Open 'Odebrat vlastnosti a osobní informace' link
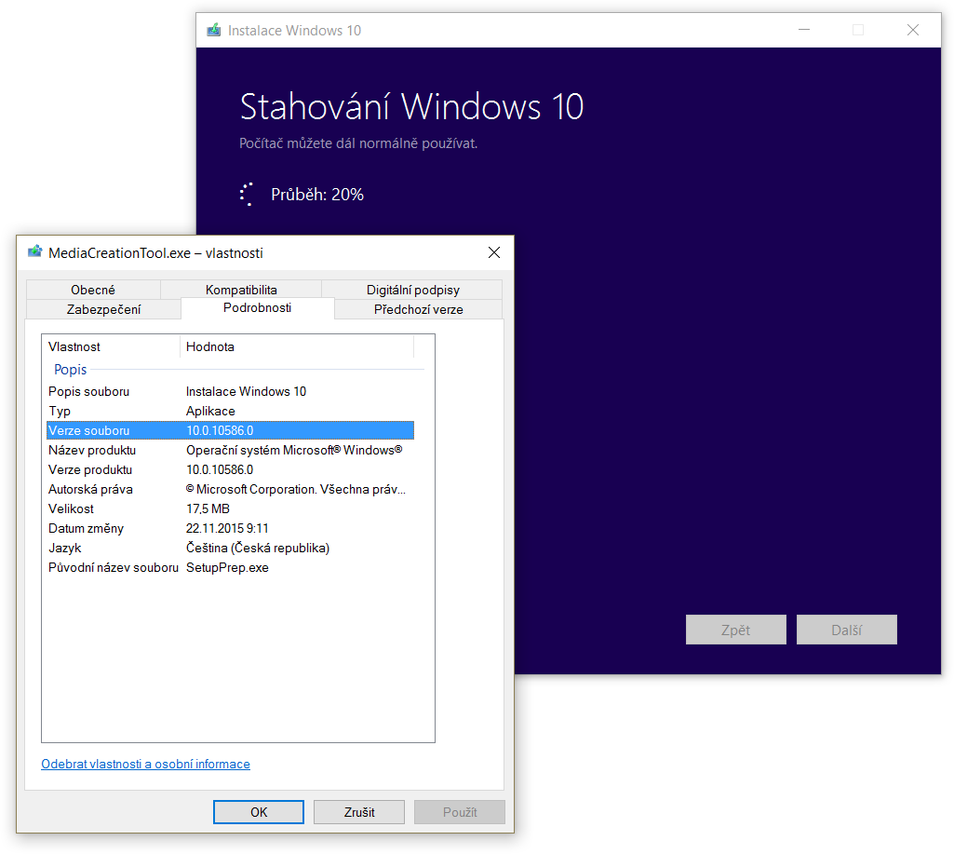This screenshot has height=854, width=954. [x=145, y=764]
